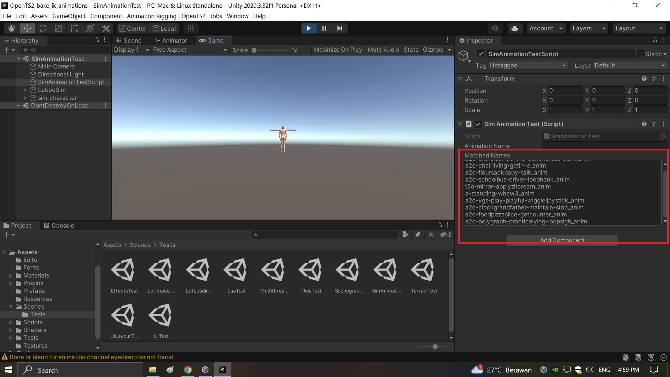Select the Scale tool

[x=58, y=28]
